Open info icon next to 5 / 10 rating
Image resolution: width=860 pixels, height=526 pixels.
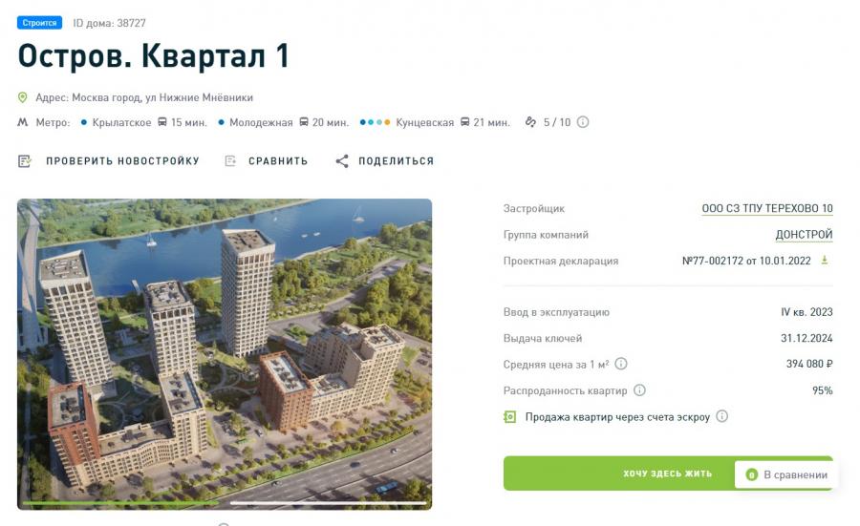click(583, 122)
